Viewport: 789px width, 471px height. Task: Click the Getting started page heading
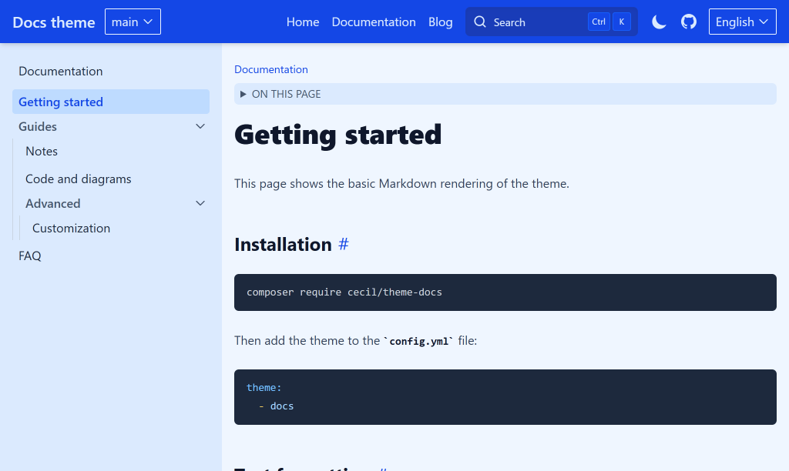(x=337, y=135)
